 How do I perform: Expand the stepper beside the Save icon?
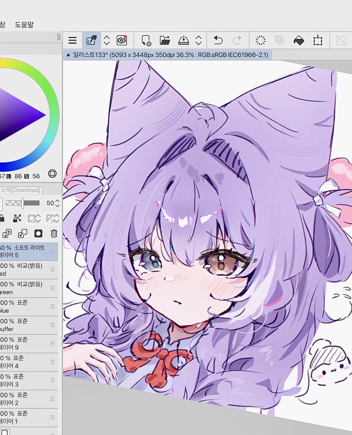pos(198,40)
